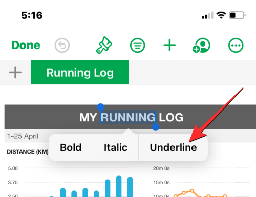Select the Running Log sheet tab
Viewport: 256px width, 197px height.
(80, 72)
